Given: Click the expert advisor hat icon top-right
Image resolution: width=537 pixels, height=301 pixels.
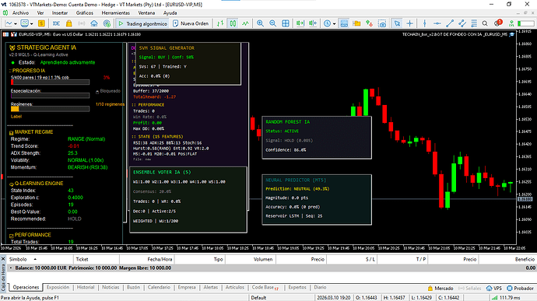Looking at the screenshot, I should [512, 34].
